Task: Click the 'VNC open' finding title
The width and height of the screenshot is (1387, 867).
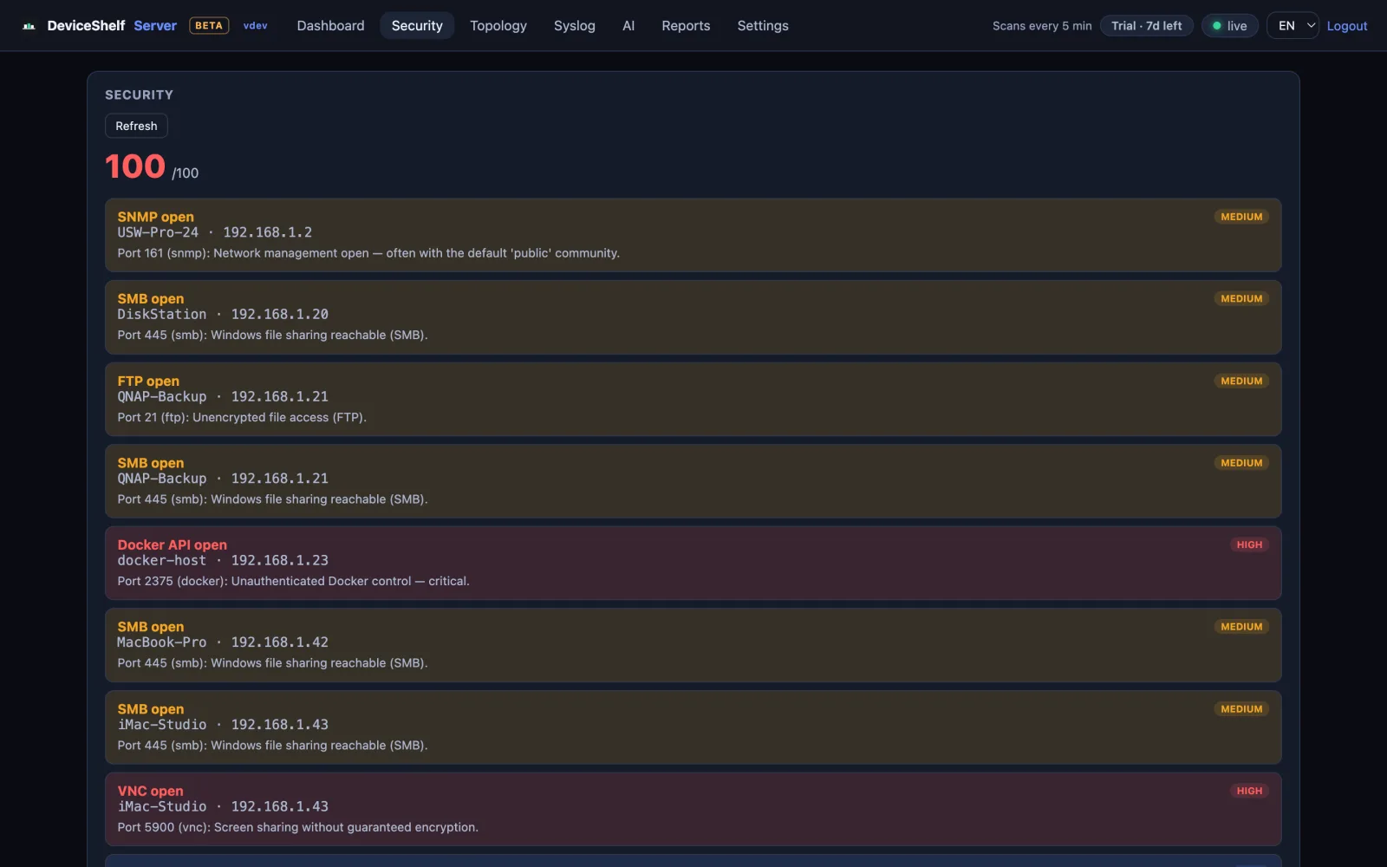Action: click(151, 791)
